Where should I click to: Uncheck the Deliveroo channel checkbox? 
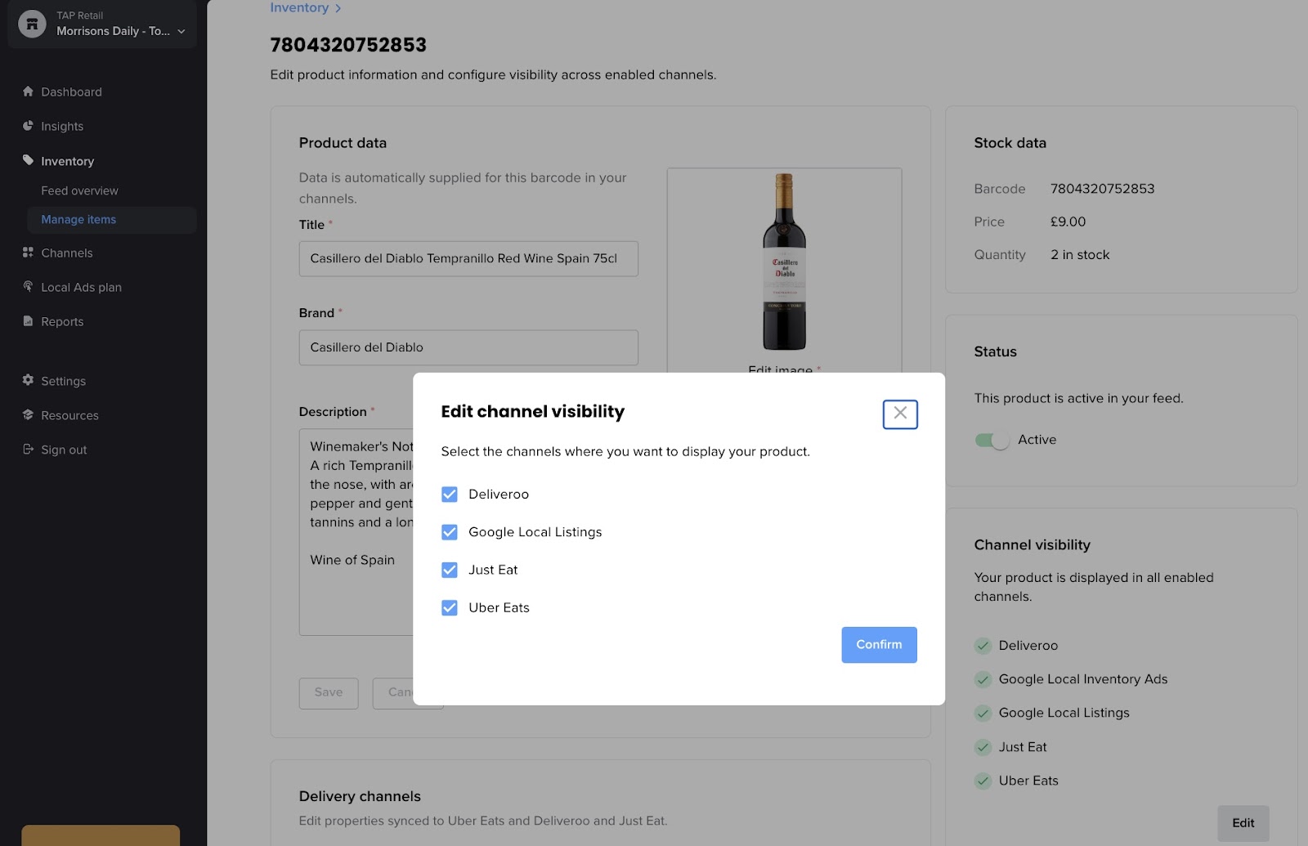[x=450, y=495]
